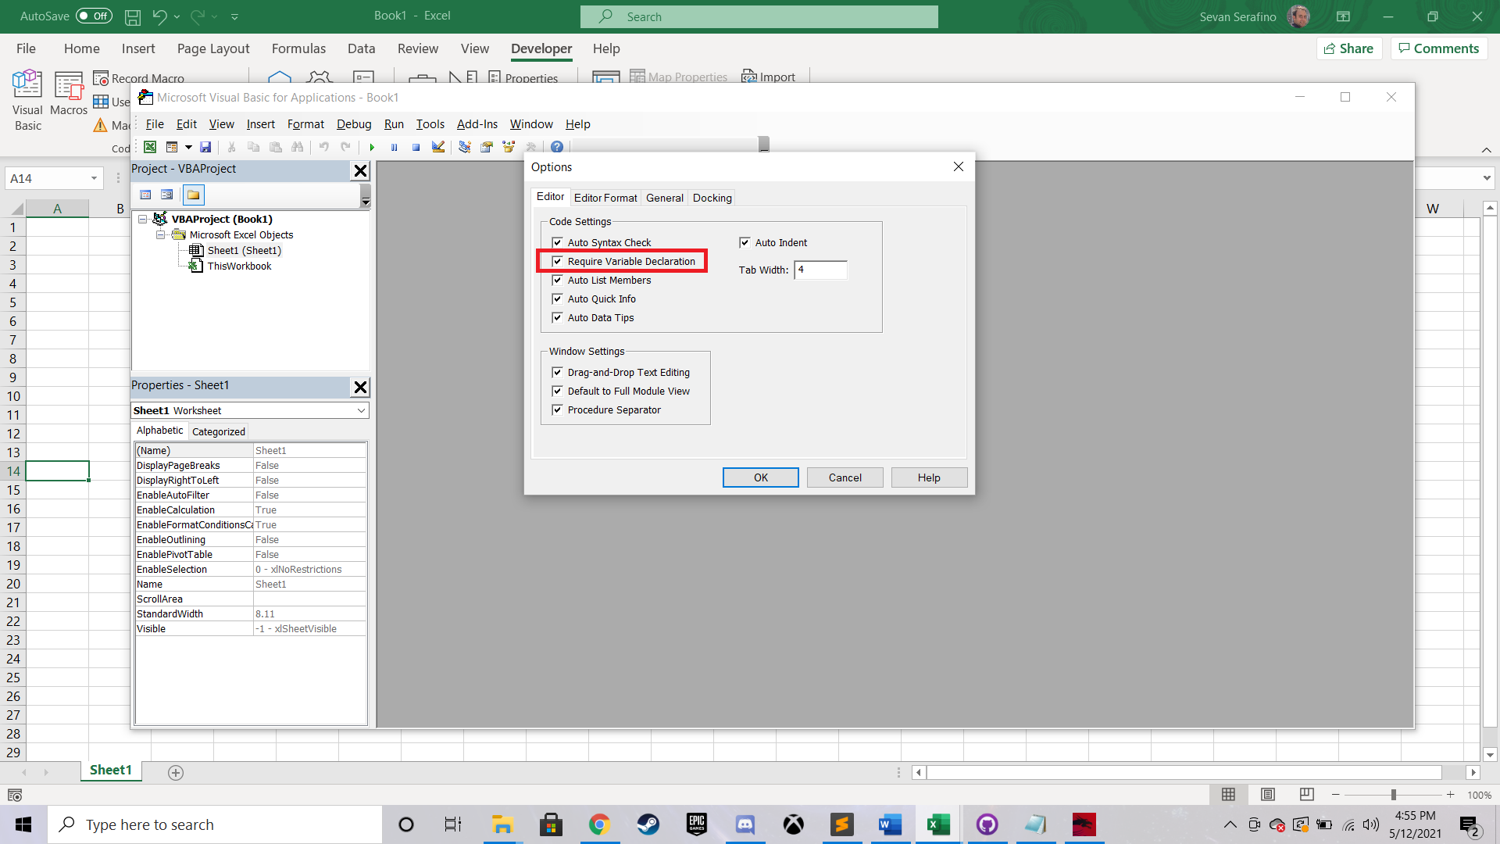Viewport: 1500px width, 844px height.
Task: Expand Excel formula bar chevron
Action: 1486,178
